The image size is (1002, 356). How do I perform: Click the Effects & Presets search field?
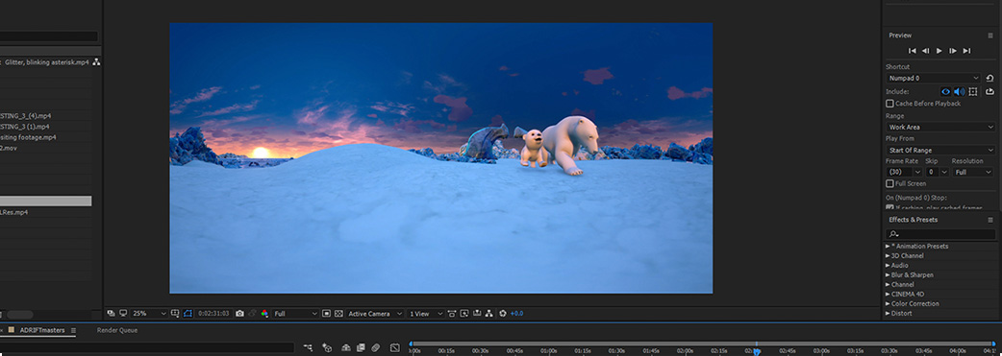tap(940, 235)
